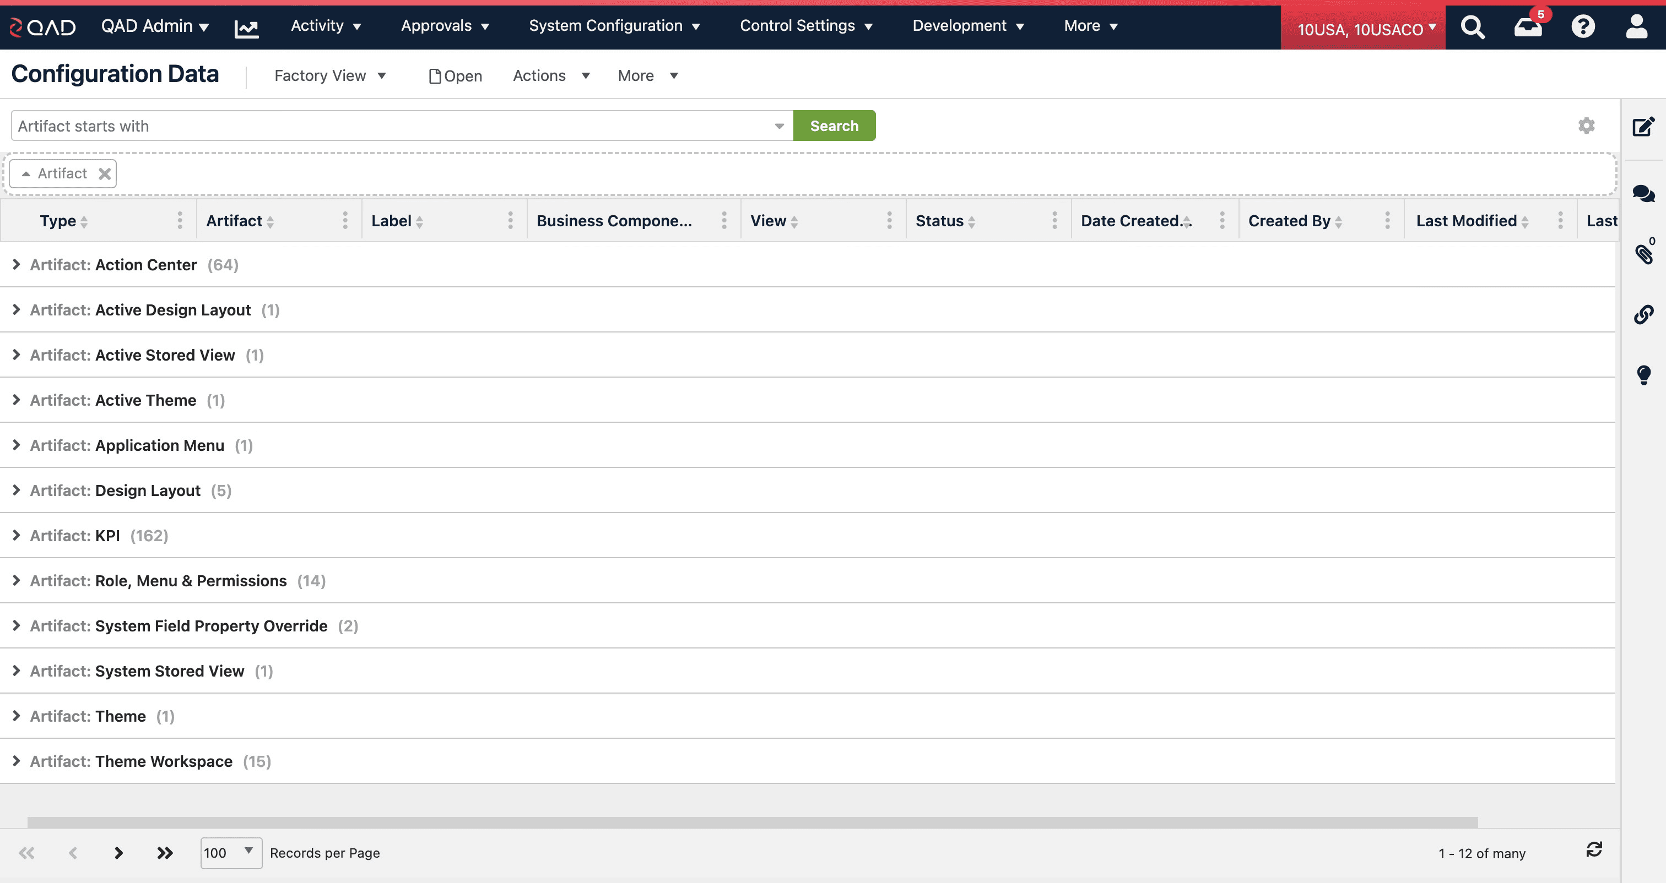Click the edit notes pencil icon
This screenshot has height=883, width=1666.
point(1643,127)
